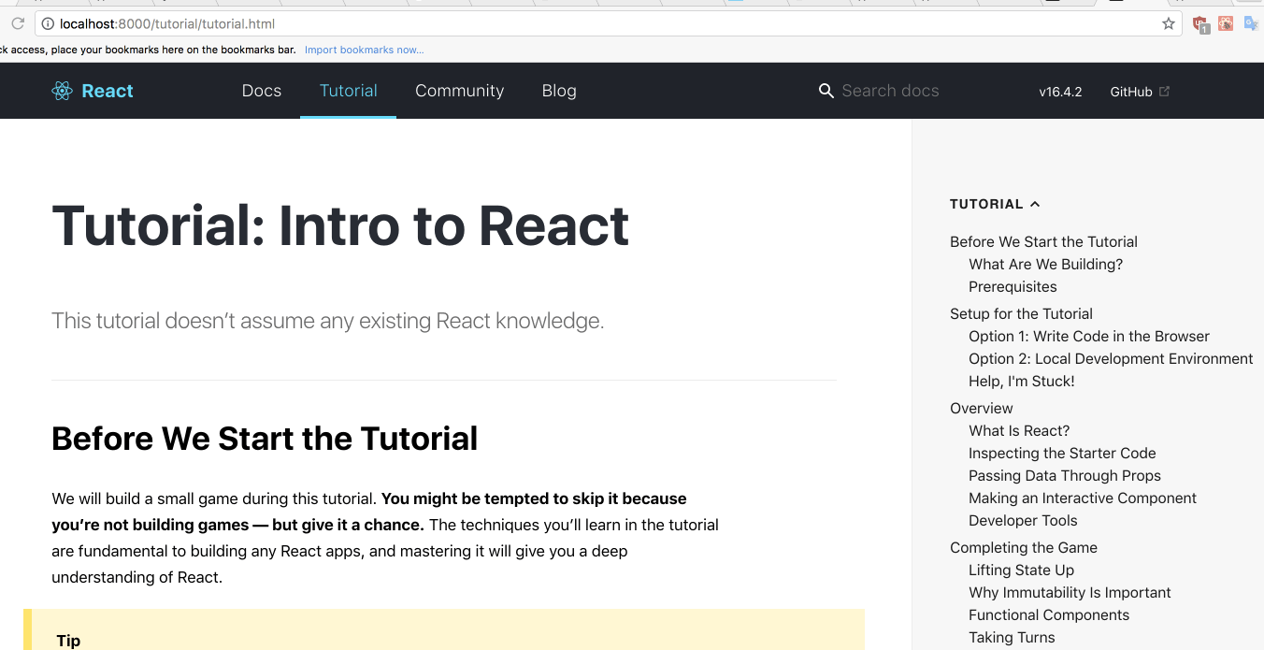The width and height of the screenshot is (1264, 650).
Task: Open the Docs nav tab
Action: 262,91
